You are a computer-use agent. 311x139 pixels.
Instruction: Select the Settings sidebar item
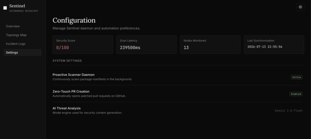pos(22,53)
